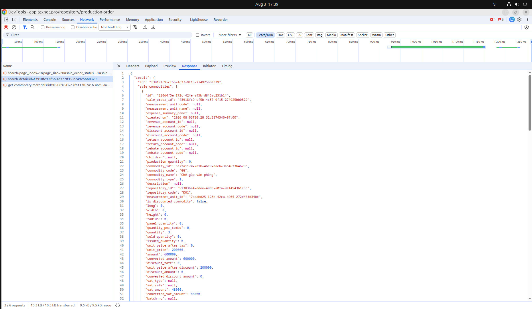The height and width of the screenshot is (309, 532).
Task: Tick the Invert filter checkbox
Action: tap(198, 35)
